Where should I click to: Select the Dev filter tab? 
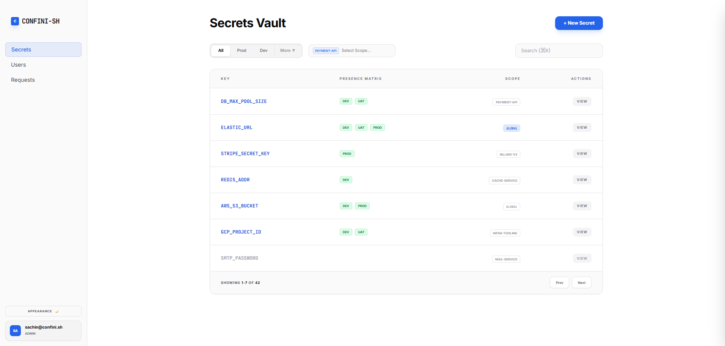[264, 51]
